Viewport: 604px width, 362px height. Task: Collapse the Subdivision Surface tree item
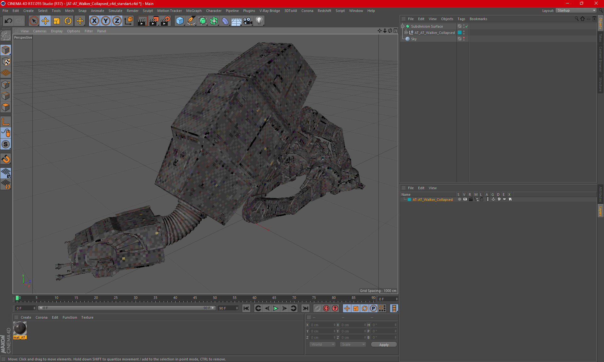[x=403, y=26]
